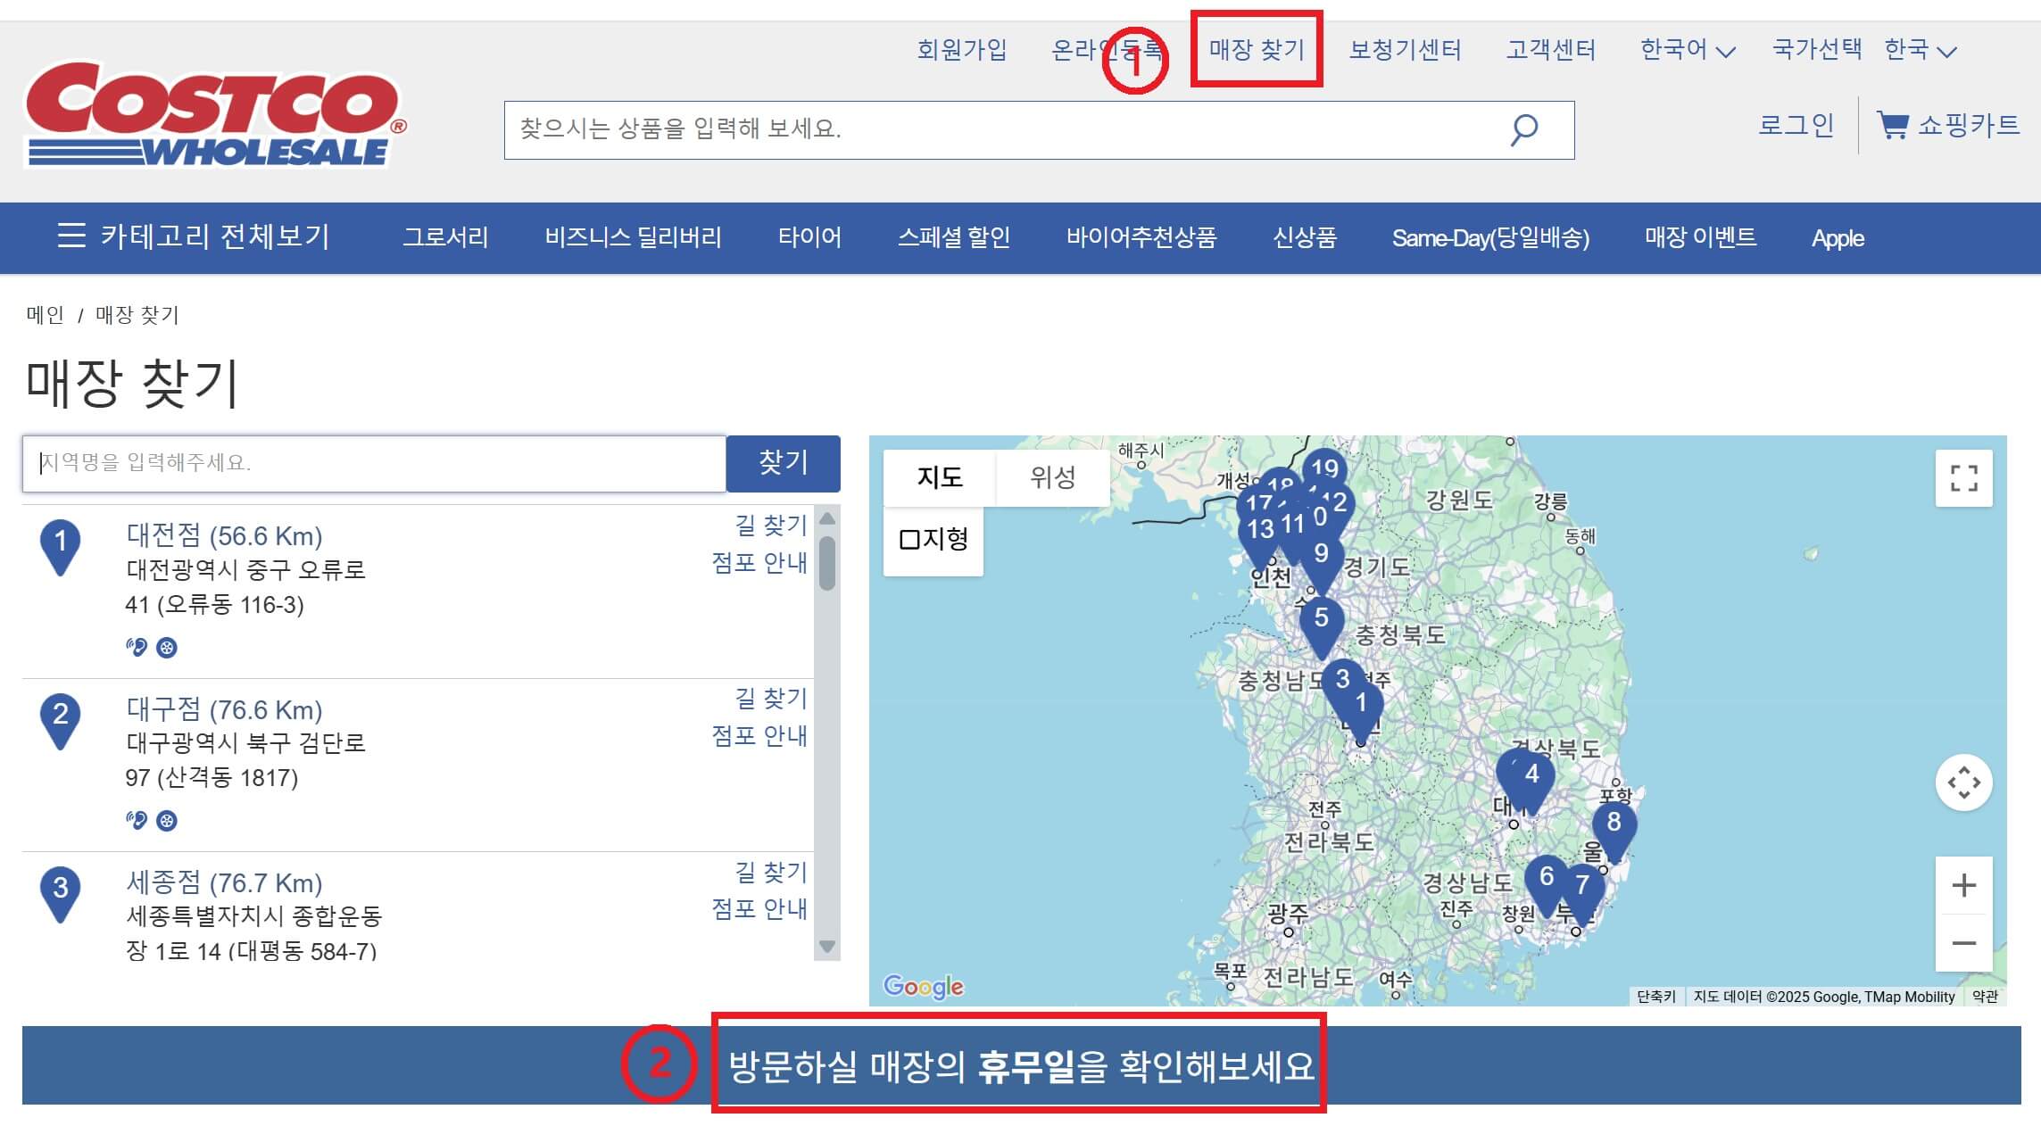Click list pin number 1 for 대전점
The width and height of the screenshot is (2041, 1126).
[60, 546]
